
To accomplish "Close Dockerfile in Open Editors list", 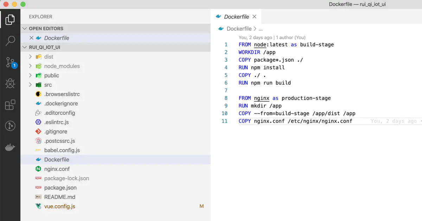I will click(x=31, y=38).
